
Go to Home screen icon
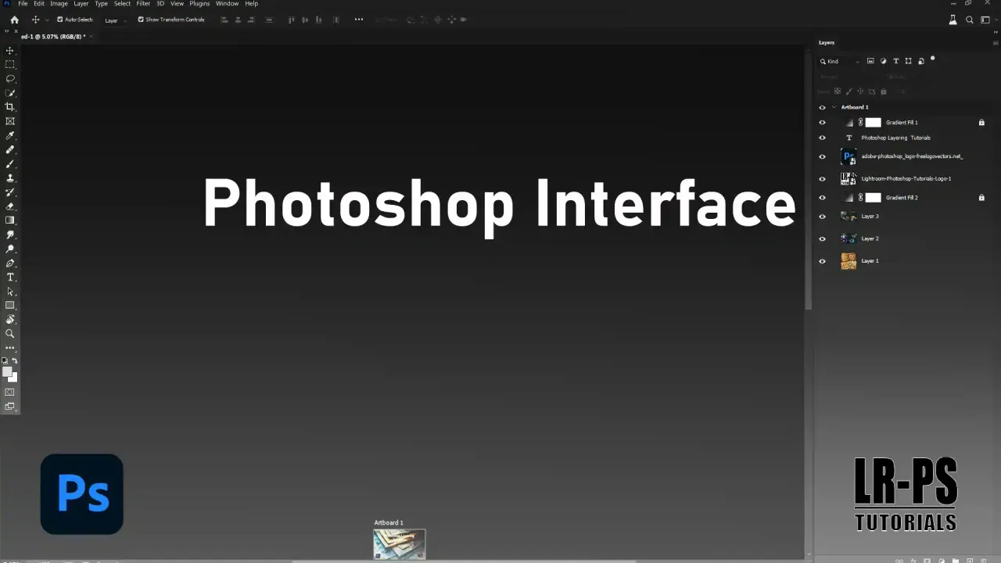[14, 20]
